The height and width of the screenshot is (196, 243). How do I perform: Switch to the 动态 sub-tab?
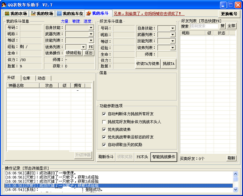tap(43, 78)
